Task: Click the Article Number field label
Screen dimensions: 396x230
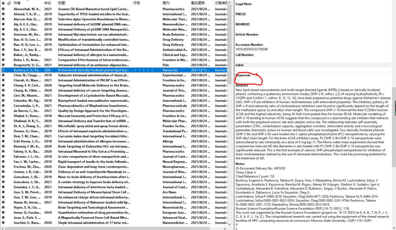Action: 247,34
